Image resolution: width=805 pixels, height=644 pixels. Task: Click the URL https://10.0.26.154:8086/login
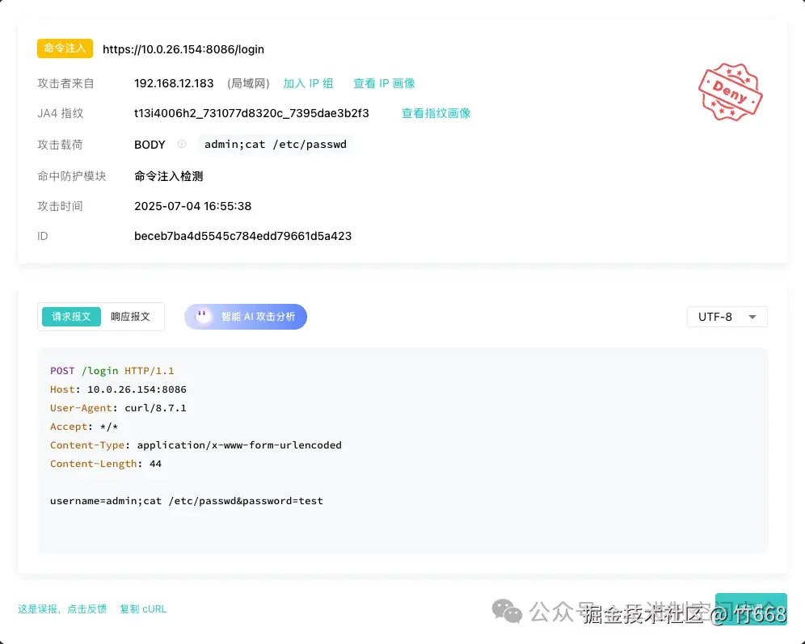pos(183,49)
